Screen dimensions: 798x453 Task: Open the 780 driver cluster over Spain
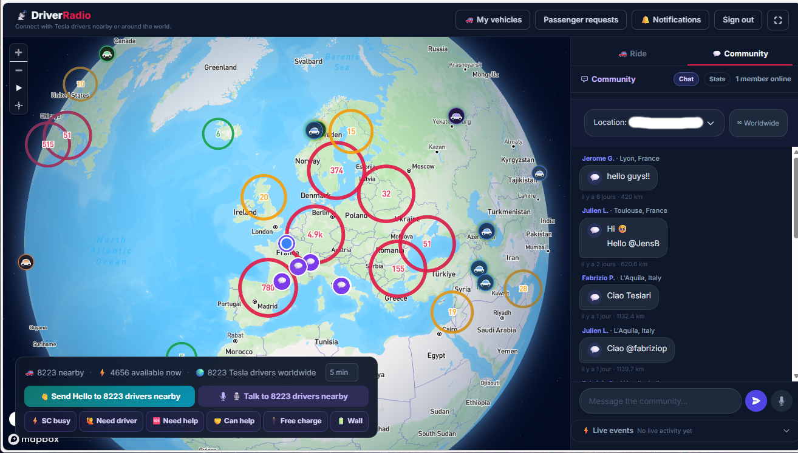point(268,287)
